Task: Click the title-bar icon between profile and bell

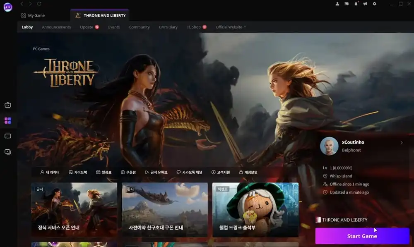Action: (347, 4)
